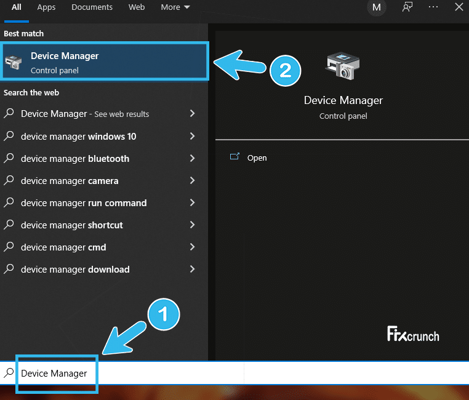Image resolution: width=469 pixels, height=400 pixels.
Task: Click the search box containing Device Manager
Action: (235, 373)
